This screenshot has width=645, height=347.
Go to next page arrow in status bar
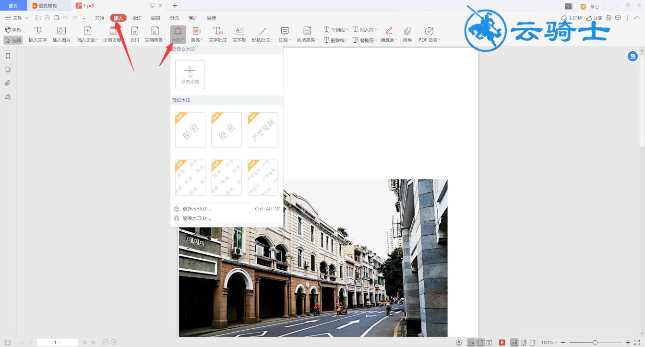[x=84, y=342]
